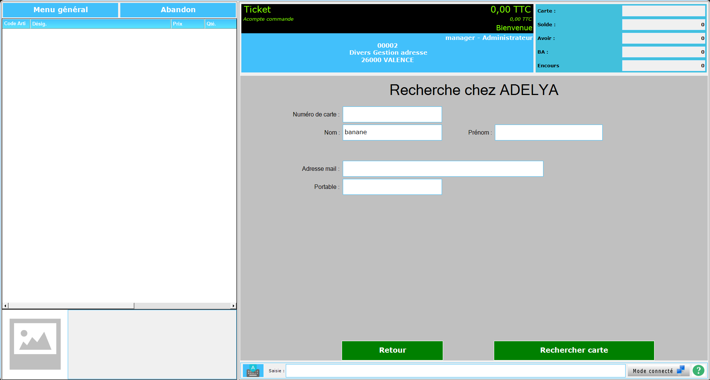Click the right scroll arrow of ticket list
This screenshot has width=710, height=380.
(233, 306)
